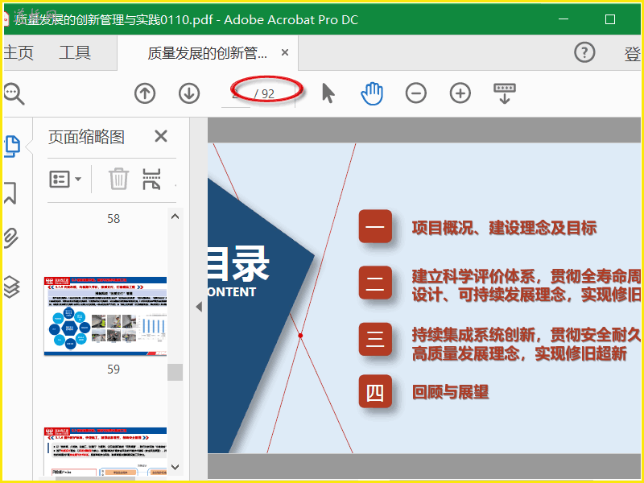Go to the previous page arrow

click(145, 93)
